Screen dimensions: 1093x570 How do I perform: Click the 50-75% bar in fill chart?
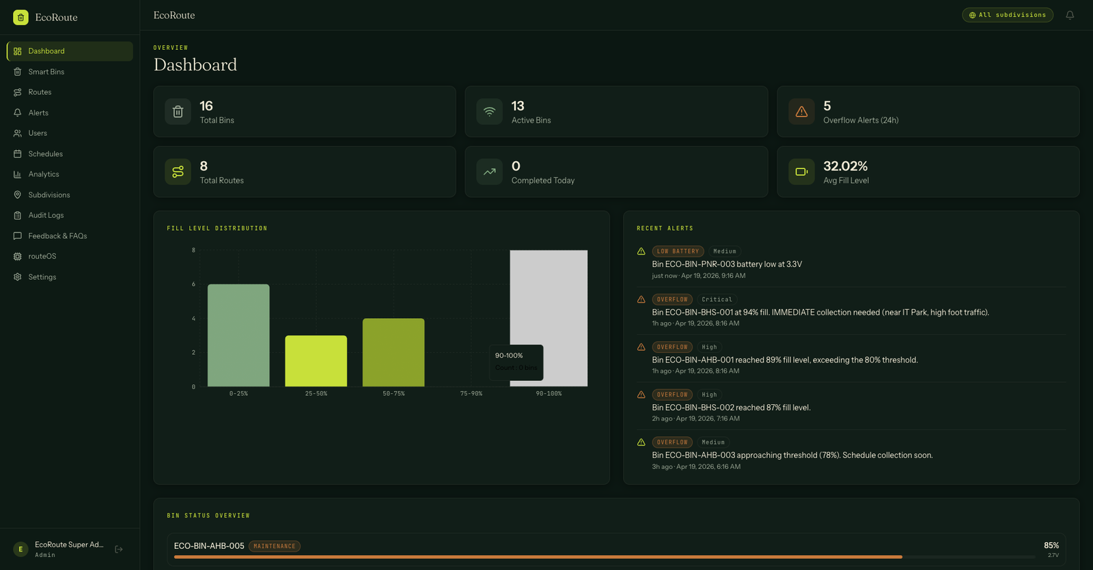[x=393, y=352]
